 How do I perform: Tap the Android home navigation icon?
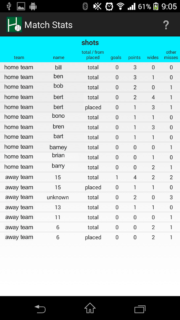[x=90, y=308]
